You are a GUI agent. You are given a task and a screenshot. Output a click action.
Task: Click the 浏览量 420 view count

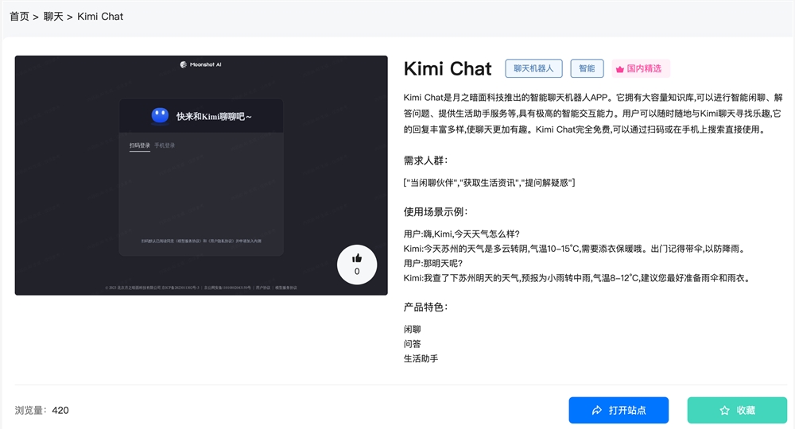pyautogui.click(x=41, y=410)
